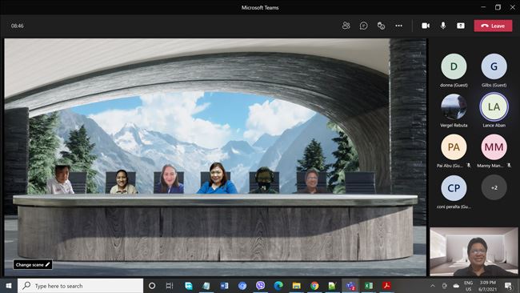The width and height of the screenshot is (520, 293).
Task: Click the OneDrive cloud tray icon
Action: 456,286
